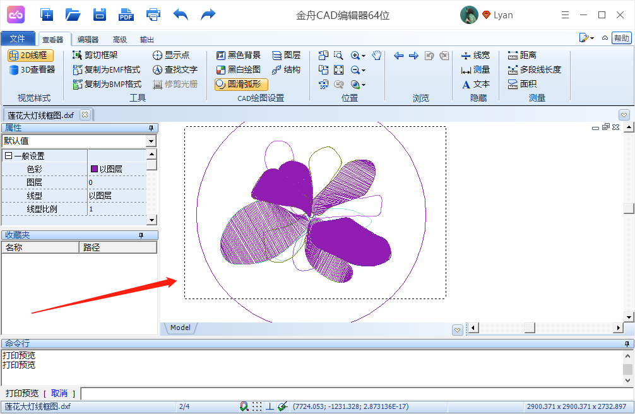Toggle 黑色背景 black background mode
The height and width of the screenshot is (414, 635).
click(x=238, y=56)
